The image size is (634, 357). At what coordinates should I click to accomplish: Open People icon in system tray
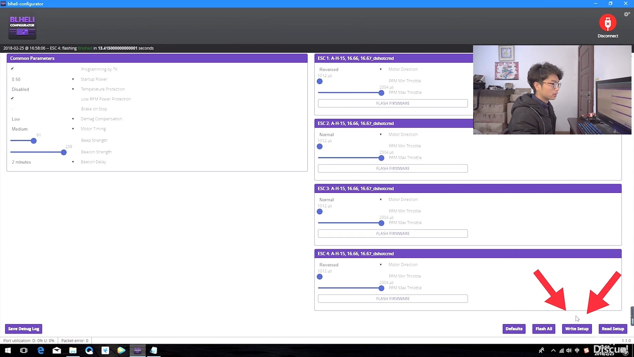click(542, 350)
